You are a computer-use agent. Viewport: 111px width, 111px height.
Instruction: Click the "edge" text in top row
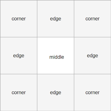click(x=56, y=19)
